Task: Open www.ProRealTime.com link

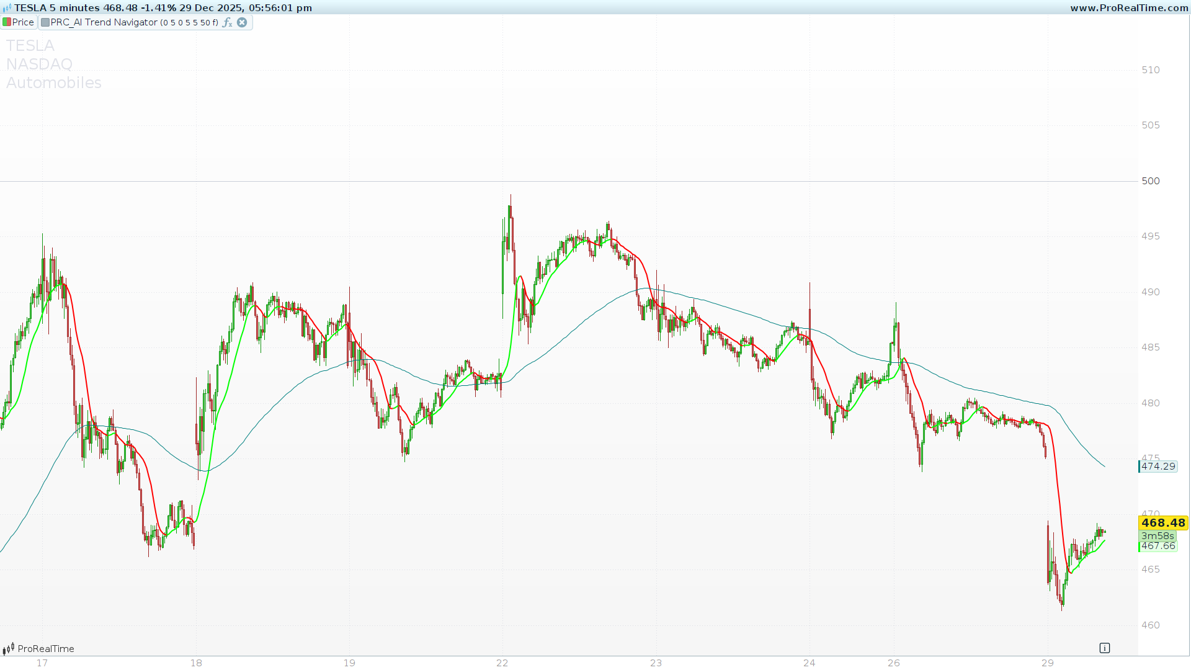Action: 1129,8
